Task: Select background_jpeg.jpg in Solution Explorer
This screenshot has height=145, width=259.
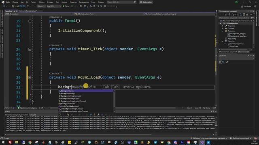Action: [x=238, y=33]
